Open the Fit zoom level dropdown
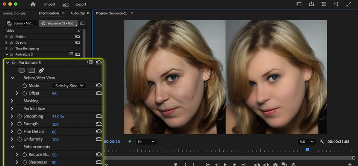The height and width of the screenshot is (166, 358). pyautogui.click(x=146, y=142)
